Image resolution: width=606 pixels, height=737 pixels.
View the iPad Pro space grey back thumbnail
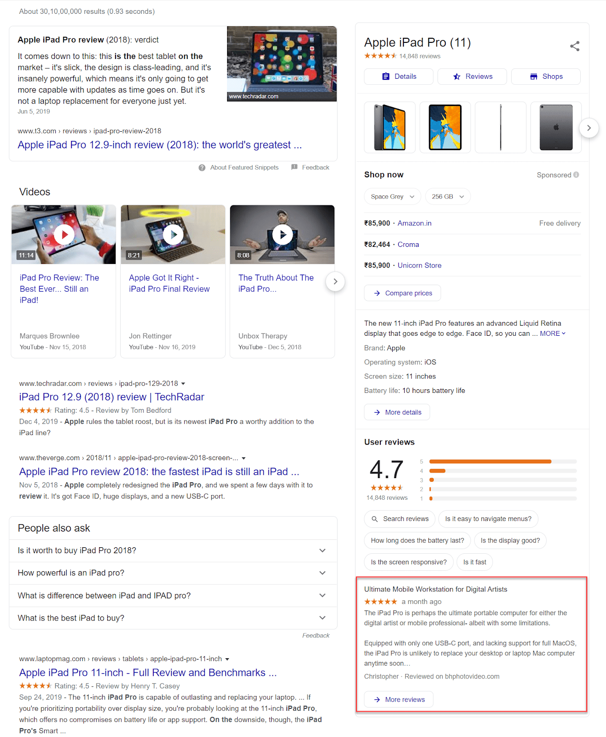pyautogui.click(x=556, y=127)
